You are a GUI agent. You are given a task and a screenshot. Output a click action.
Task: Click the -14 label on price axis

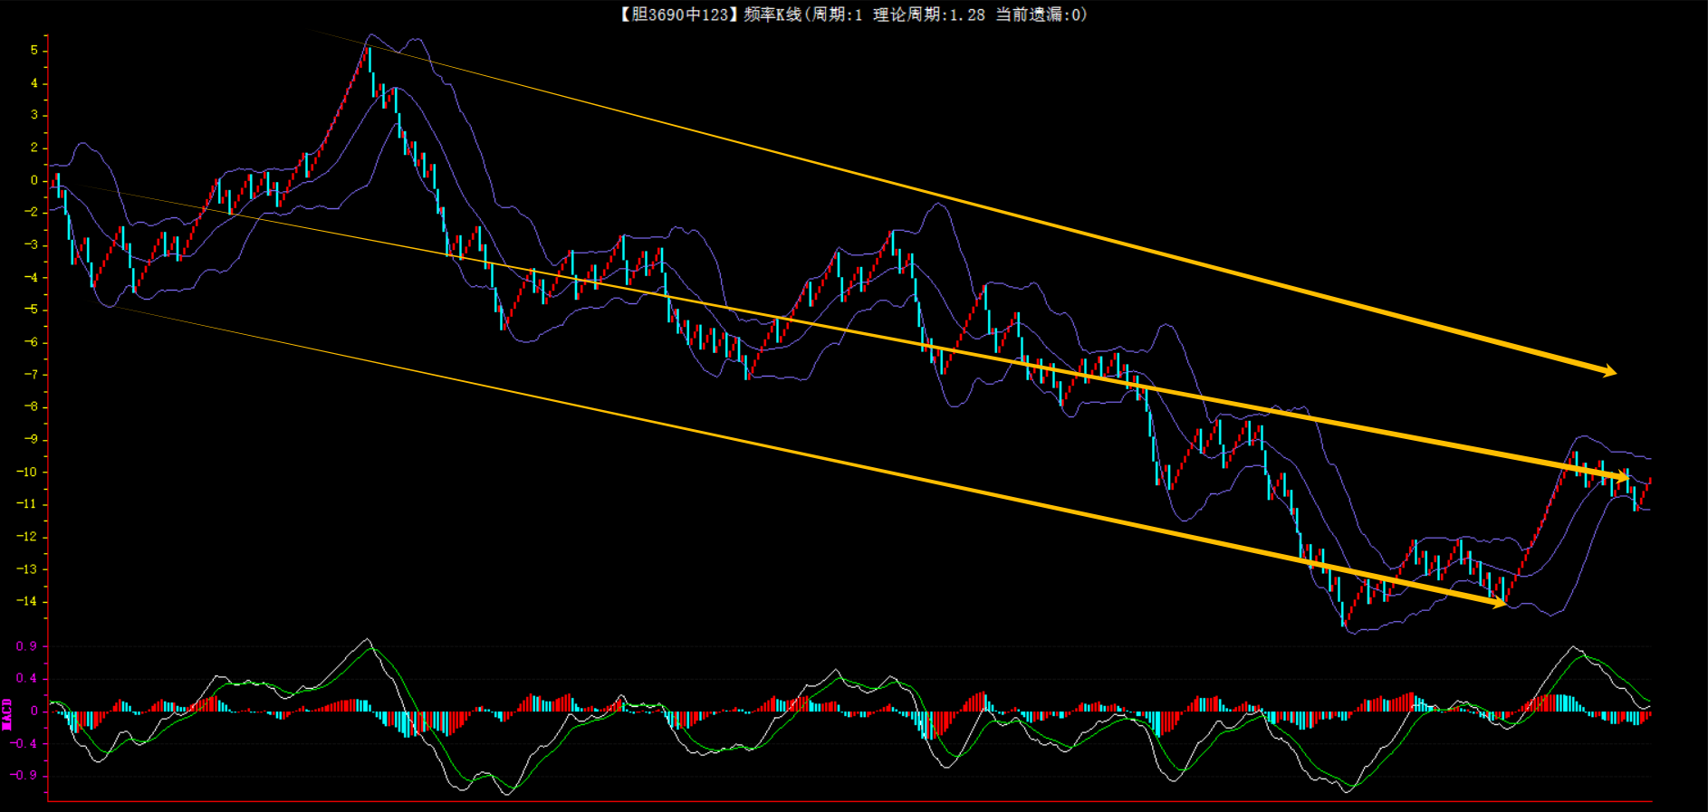[27, 601]
